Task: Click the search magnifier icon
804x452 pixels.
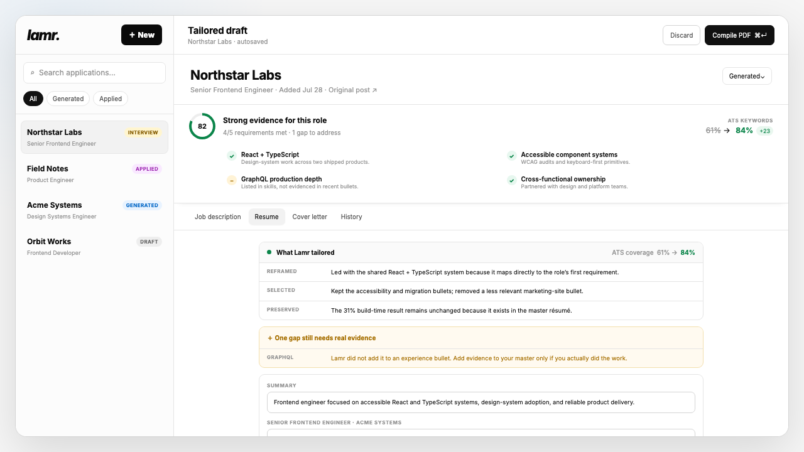Action: (32, 73)
